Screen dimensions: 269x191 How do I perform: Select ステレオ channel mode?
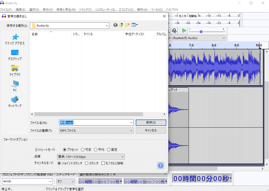(92, 163)
